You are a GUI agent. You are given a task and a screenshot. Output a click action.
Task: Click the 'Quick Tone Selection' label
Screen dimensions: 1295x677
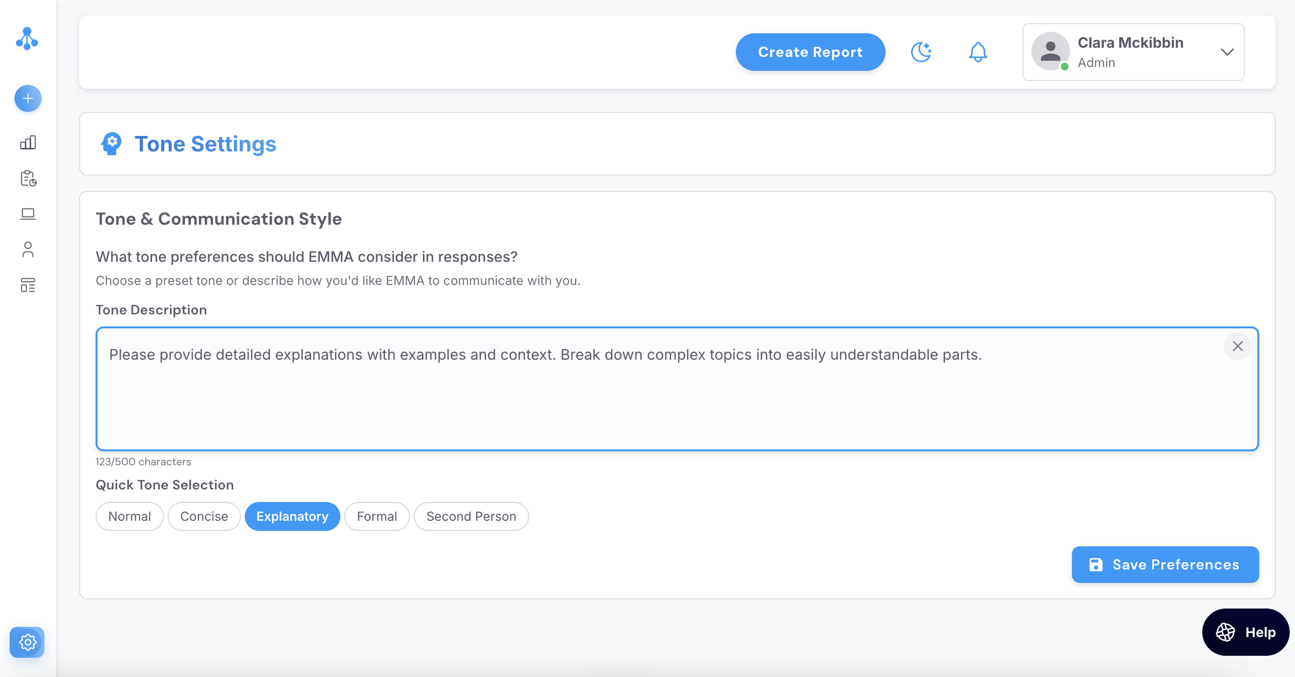(x=164, y=485)
